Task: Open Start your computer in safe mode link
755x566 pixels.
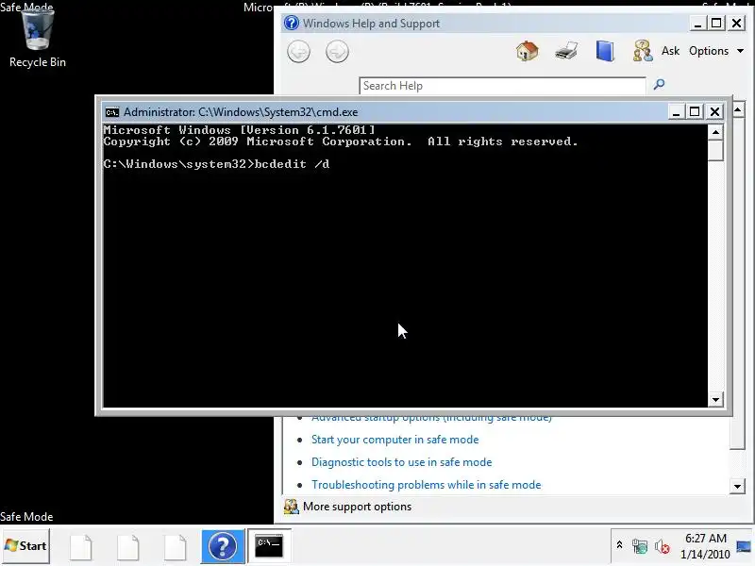Action: click(x=394, y=440)
